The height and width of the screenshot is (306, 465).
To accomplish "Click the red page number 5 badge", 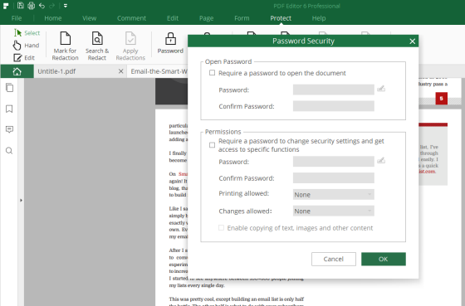I will coord(441,99).
